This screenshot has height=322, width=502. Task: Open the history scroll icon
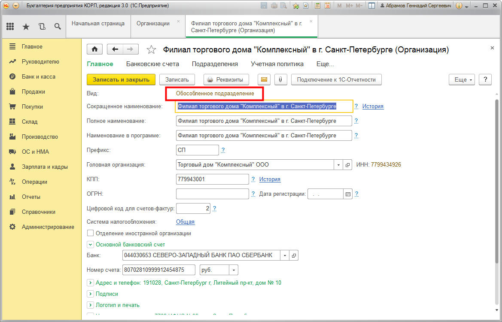tap(42, 27)
